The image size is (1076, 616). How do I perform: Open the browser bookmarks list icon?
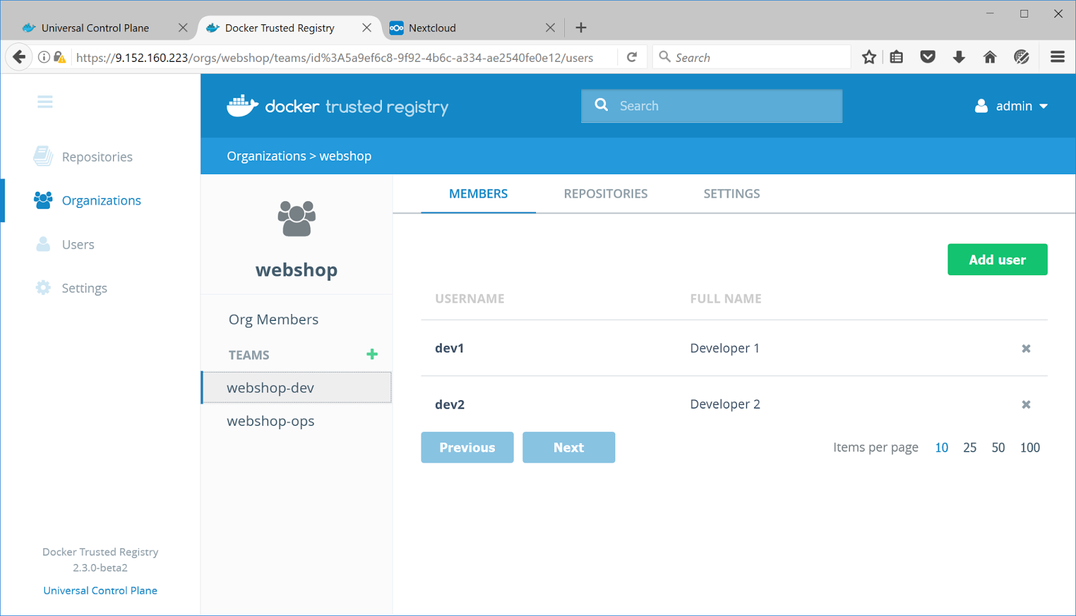(x=896, y=57)
